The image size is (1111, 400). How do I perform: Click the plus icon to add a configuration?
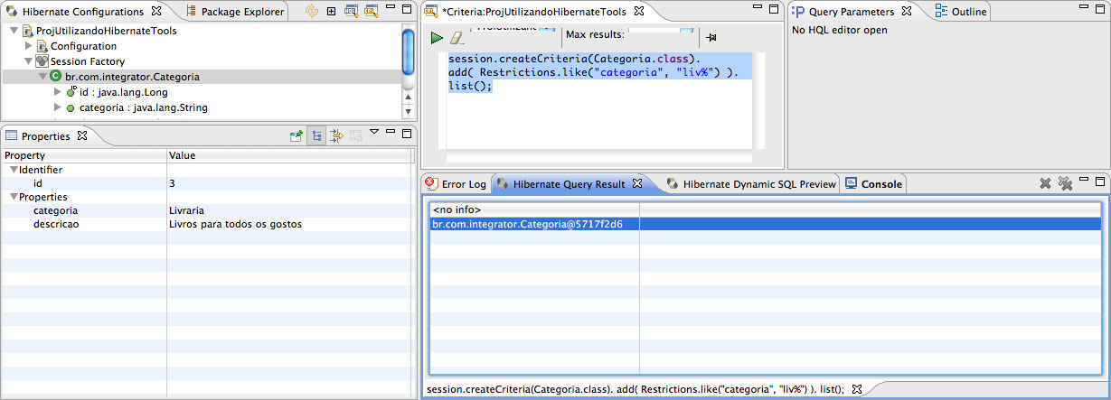point(332,12)
